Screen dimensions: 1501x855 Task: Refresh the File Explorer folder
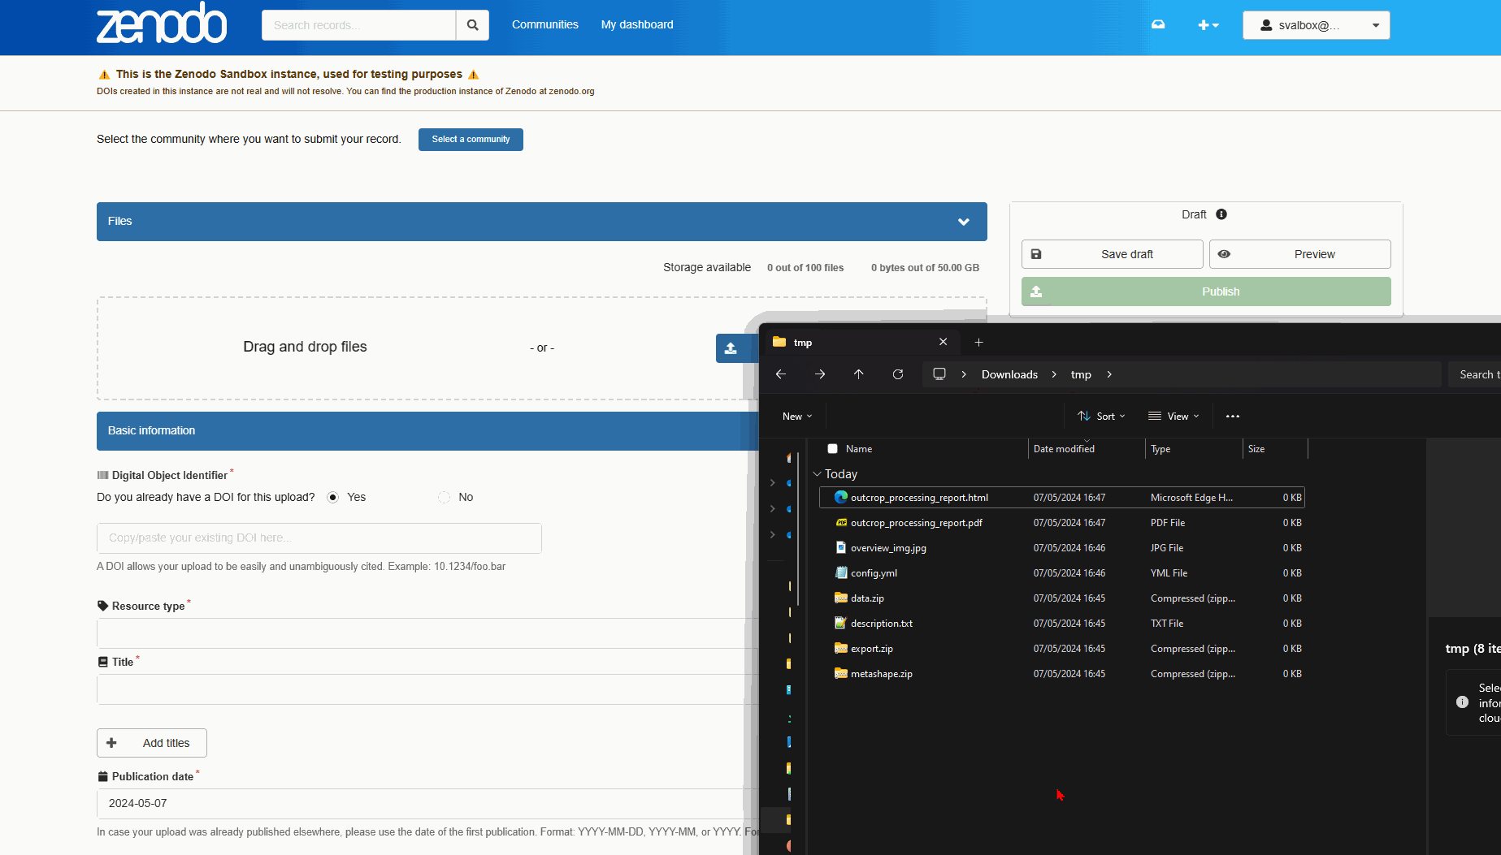point(898,374)
